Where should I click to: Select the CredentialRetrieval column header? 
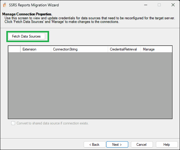coord(124,49)
